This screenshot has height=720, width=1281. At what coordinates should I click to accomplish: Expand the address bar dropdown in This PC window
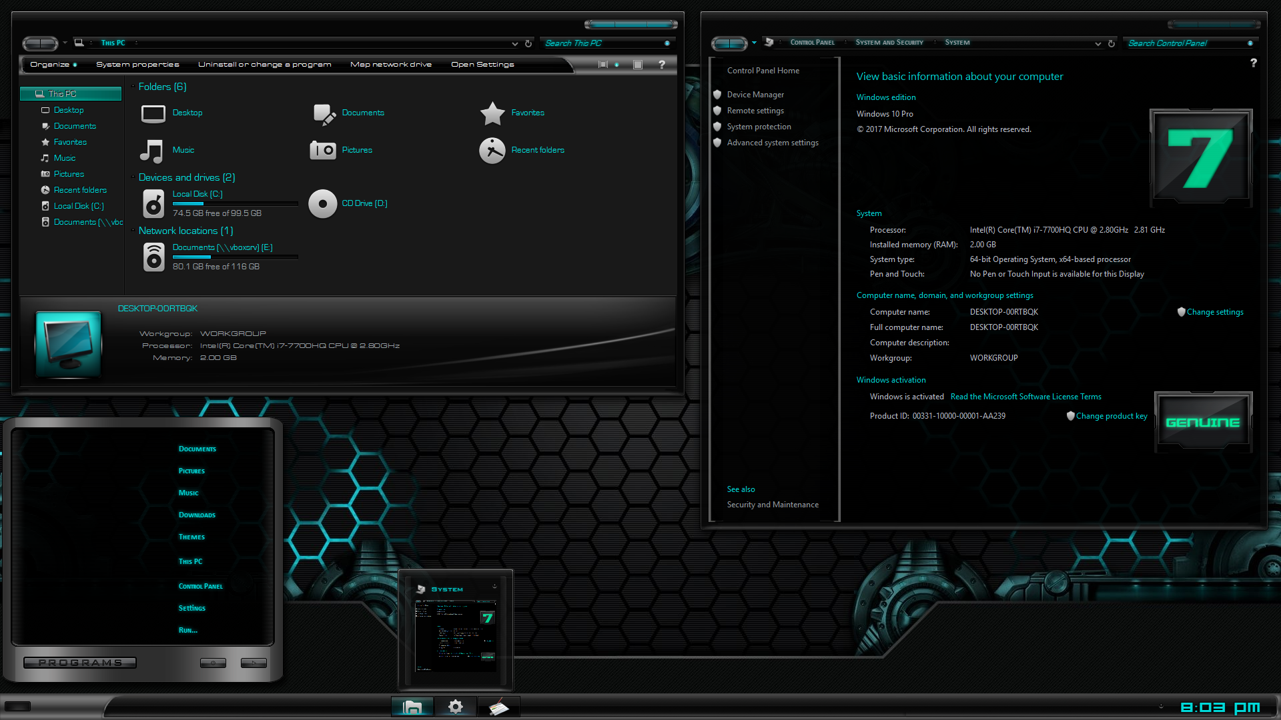tap(514, 43)
